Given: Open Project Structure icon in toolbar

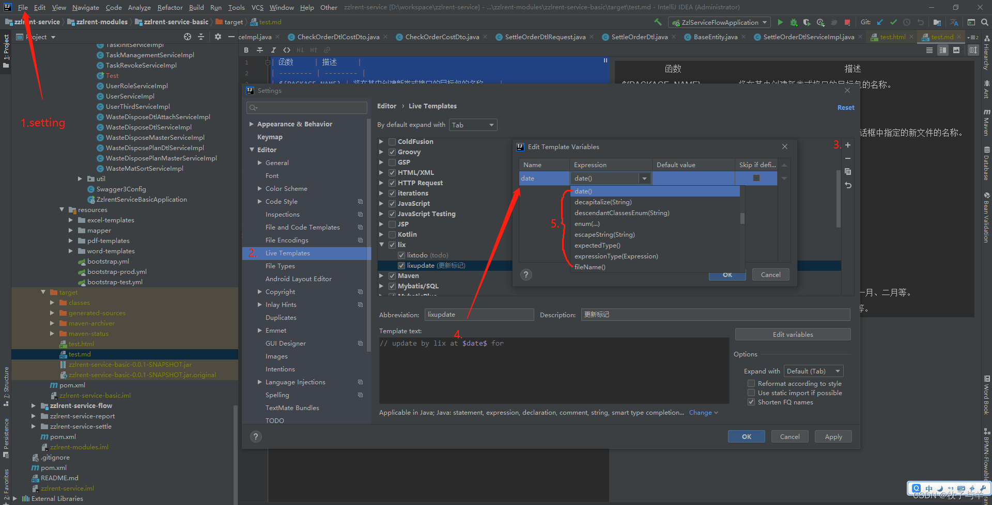Looking at the screenshot, I should pyautogui.click(x=937, y=22).
